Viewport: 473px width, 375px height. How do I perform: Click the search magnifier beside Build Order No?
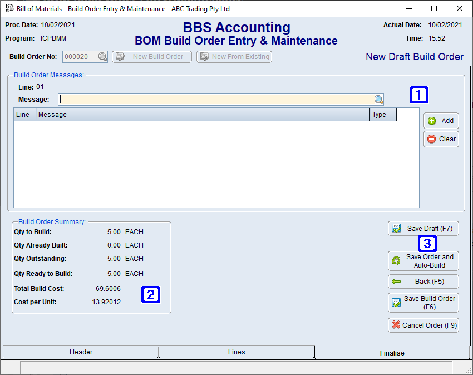(102, 56)
